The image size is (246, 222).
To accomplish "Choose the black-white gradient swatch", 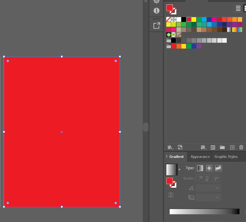I will 230,30.
